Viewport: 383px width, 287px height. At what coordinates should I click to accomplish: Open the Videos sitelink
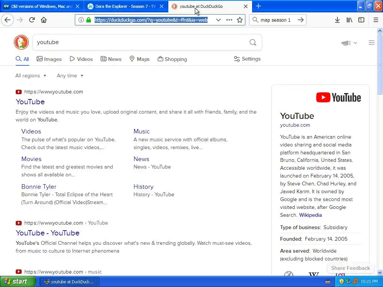click(x=31, y=131)
